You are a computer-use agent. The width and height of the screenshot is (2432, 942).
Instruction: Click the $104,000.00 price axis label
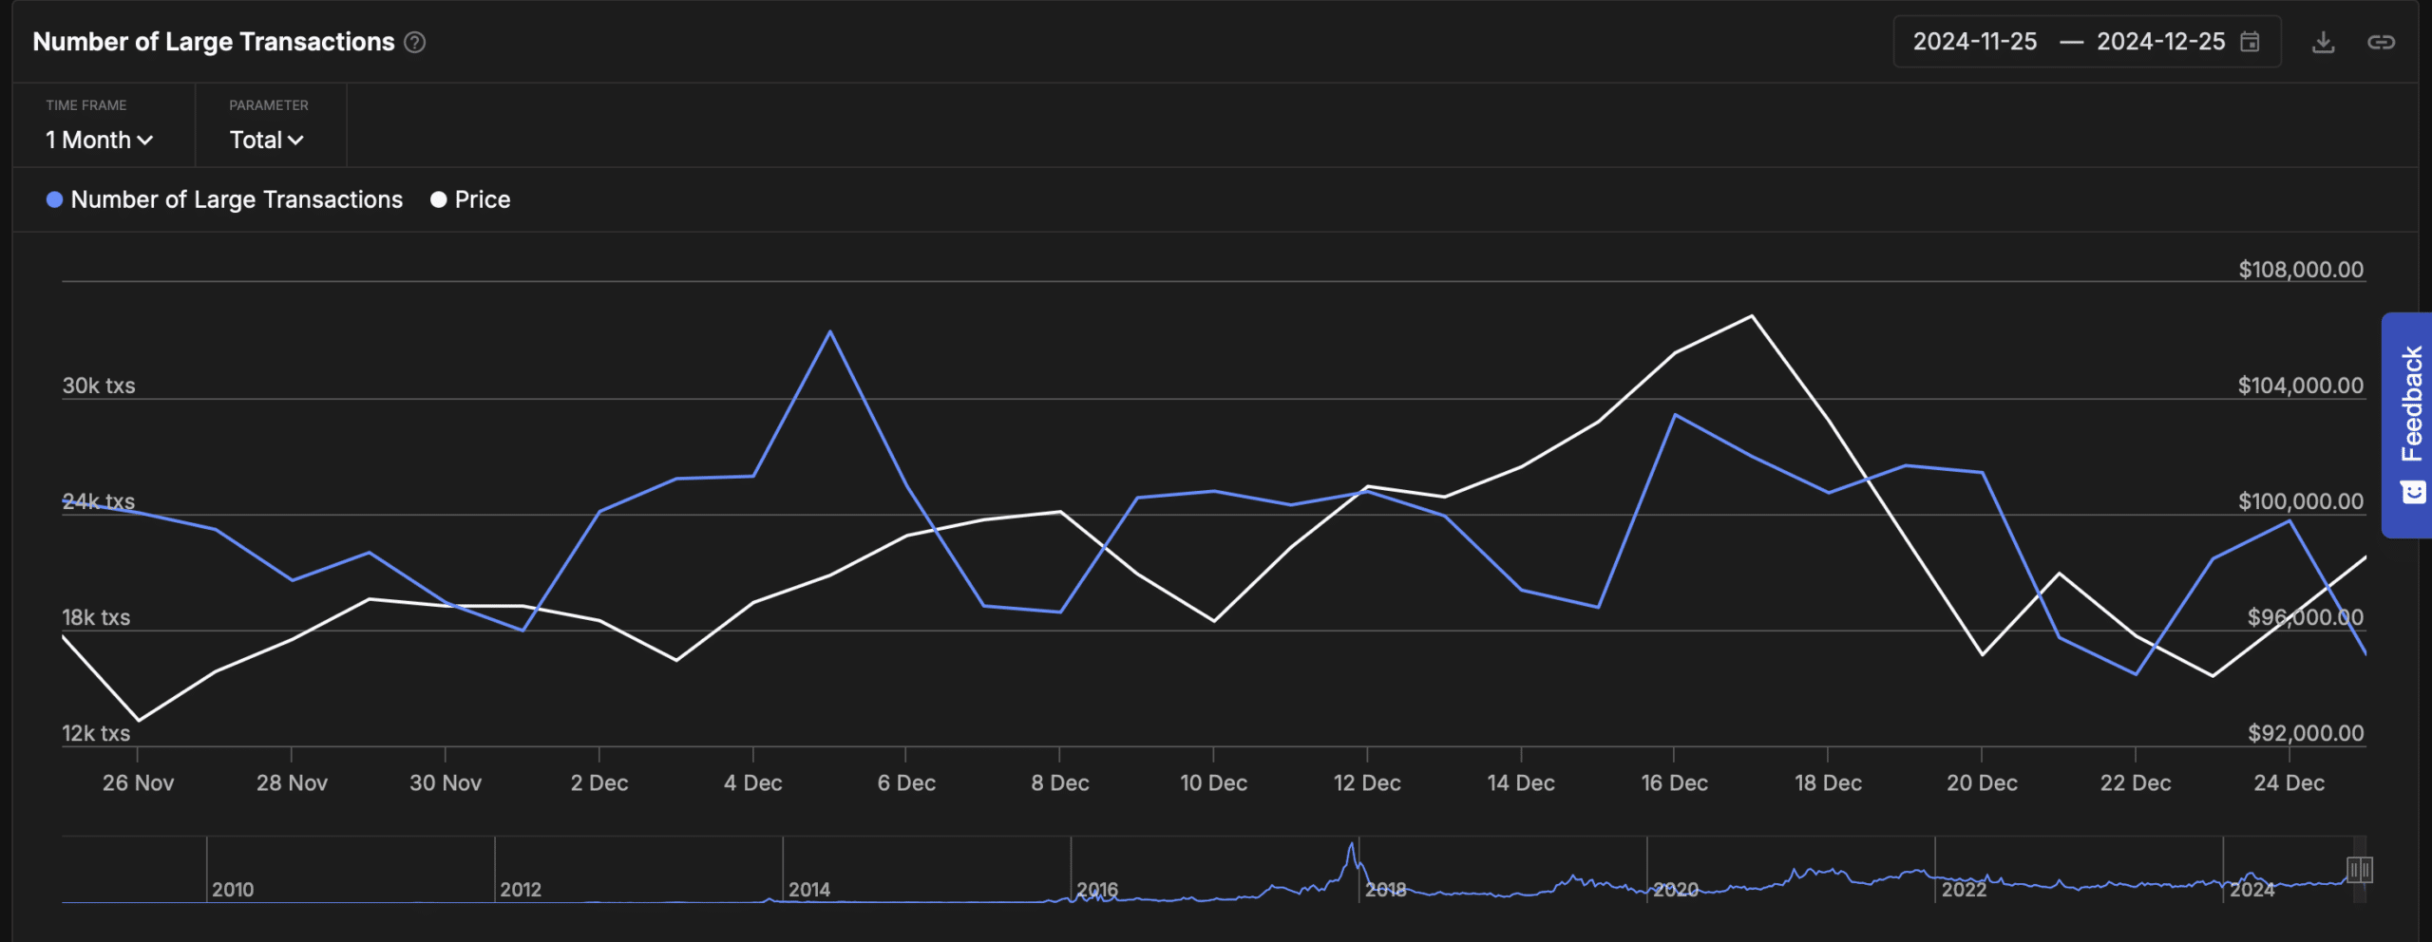point(2301,386)
